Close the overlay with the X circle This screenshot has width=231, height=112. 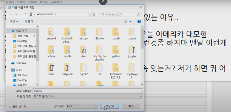pos(103,1)
